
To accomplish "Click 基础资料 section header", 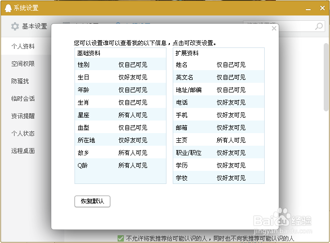I will pyautogui.click(x=89, y=53).
